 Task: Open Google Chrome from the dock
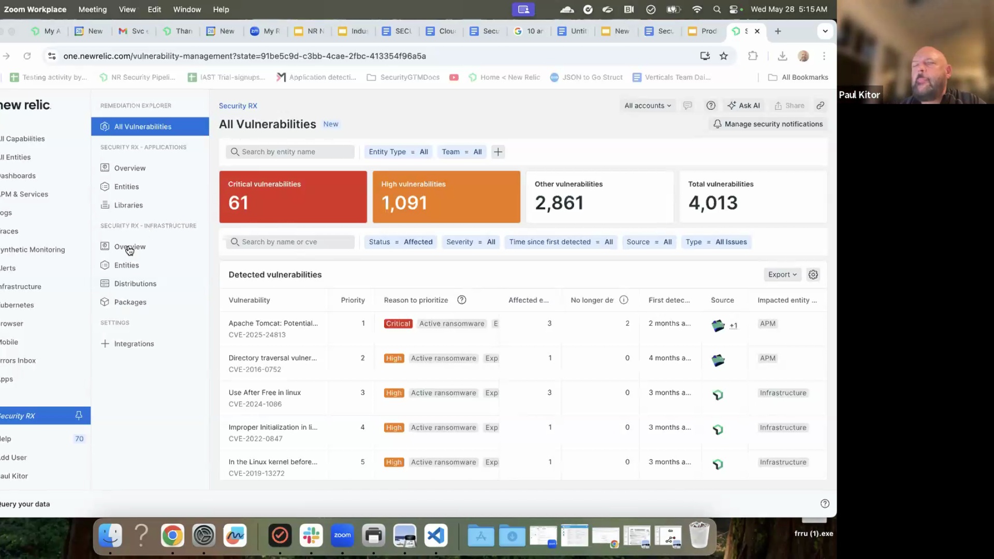tap(172, 536)
